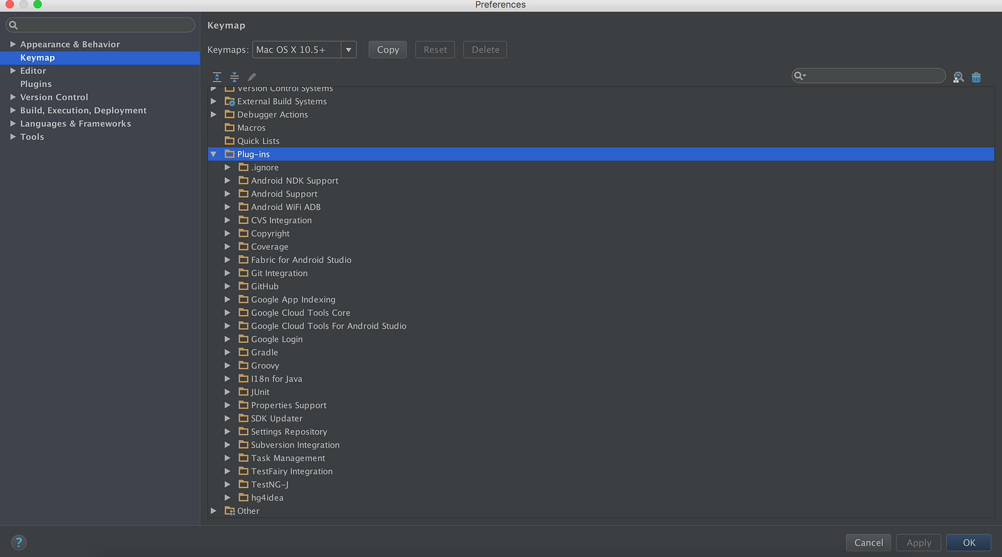
Task: Select the Coverage plugin row
Action: click(601, 247)
